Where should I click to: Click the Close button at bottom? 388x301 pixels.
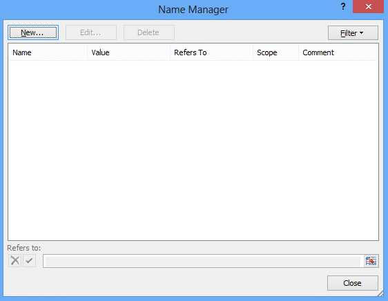click(353, 283)
